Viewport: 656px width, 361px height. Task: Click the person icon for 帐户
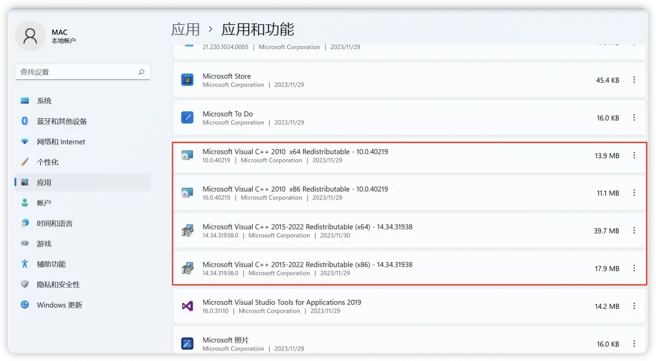[x=25, y=203]
